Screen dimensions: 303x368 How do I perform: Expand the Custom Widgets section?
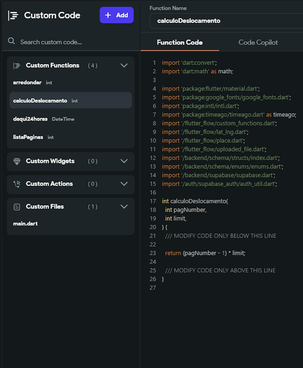click(124, 161)
